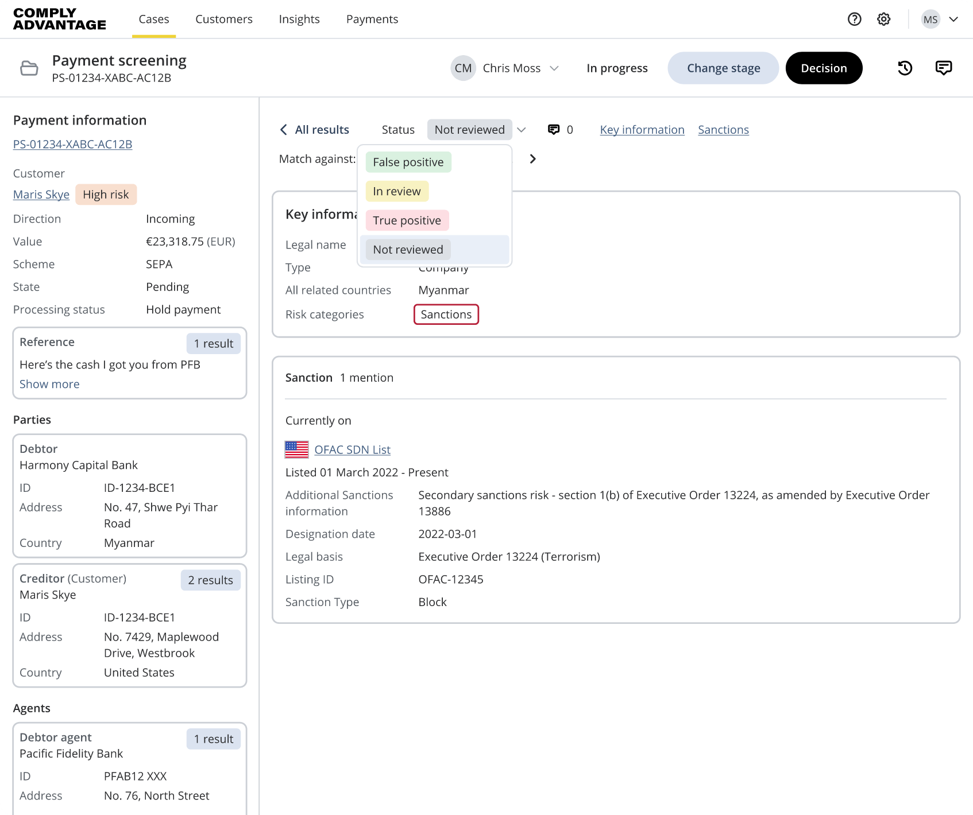Click the designation date 2022-03-01

click(x=447, y=534)
